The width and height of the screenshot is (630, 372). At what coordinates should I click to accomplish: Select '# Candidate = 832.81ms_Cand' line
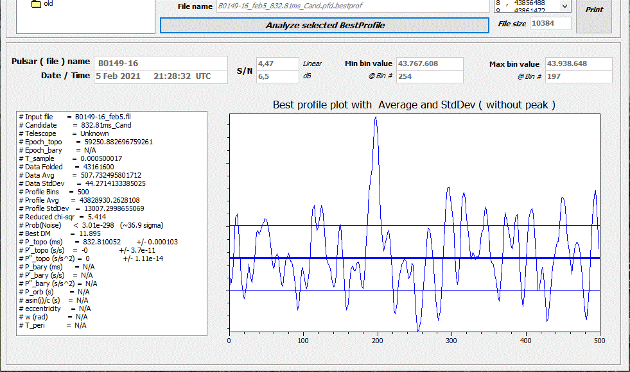click(74, 125)
